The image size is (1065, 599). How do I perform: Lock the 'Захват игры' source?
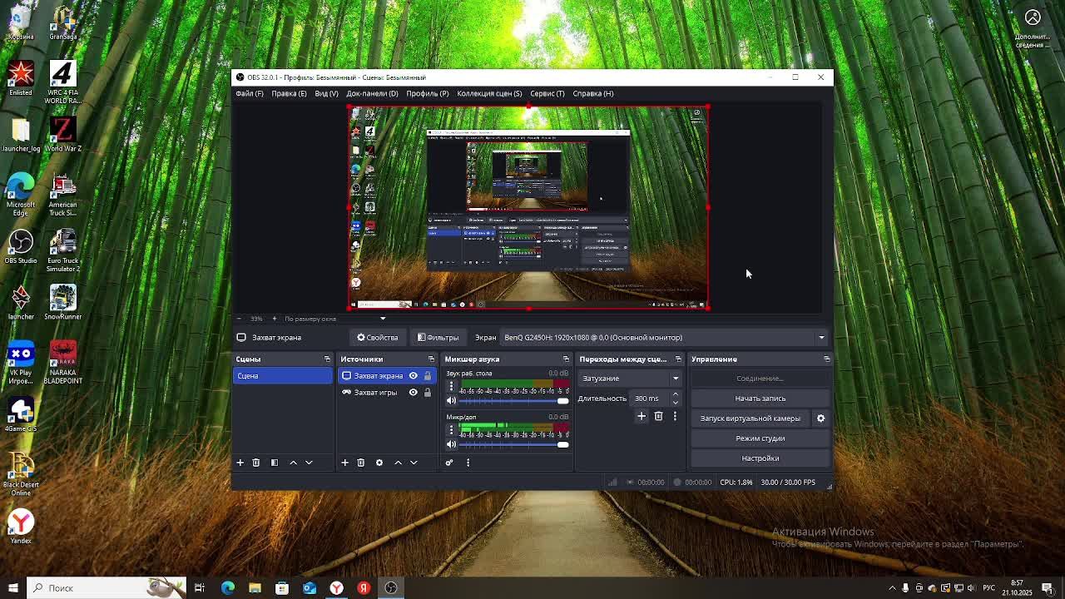[428, 393]
